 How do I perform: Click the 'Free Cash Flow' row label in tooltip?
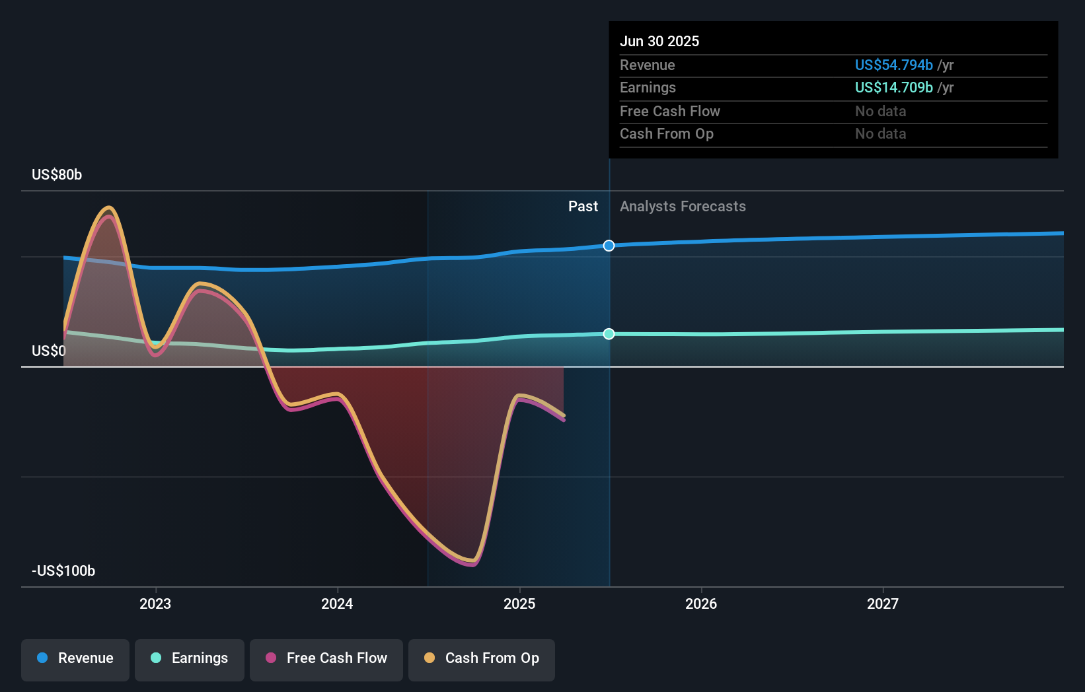[x=670, y=111]
